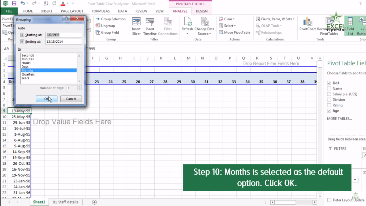Switch to the HOME ribbon tab
The image size is (366, 206).
pos(28,11)
